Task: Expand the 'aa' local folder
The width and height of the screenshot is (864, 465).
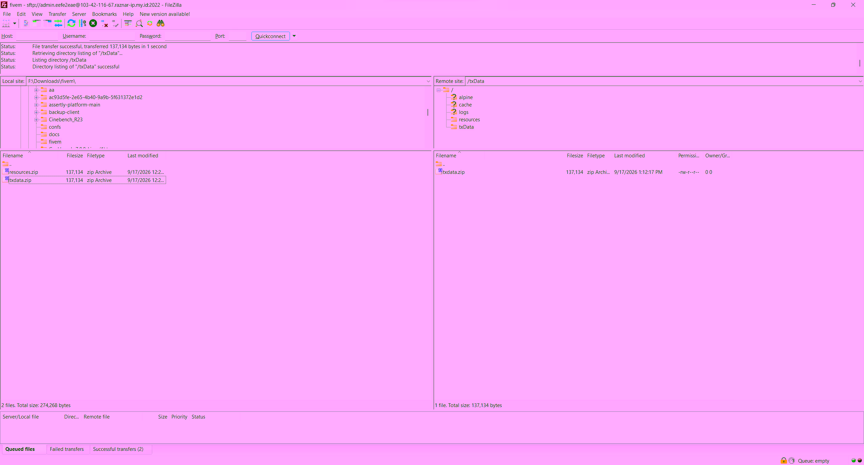Action: (36, 90)
